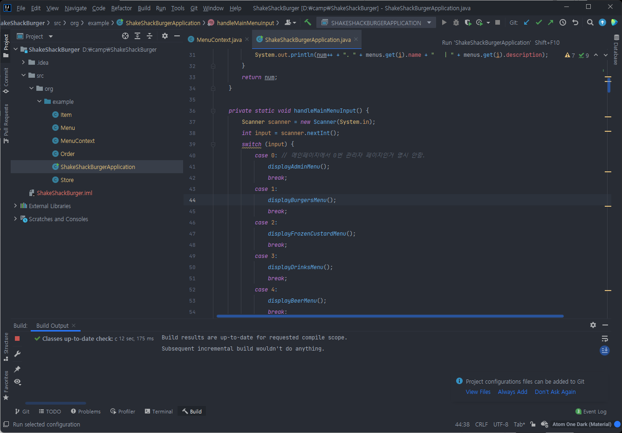Collapse the src folder

click(23, 75)
